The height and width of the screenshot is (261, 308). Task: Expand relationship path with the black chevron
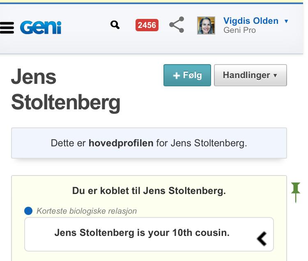[262, 238]
